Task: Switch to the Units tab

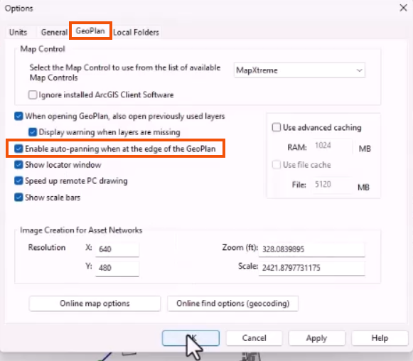Action: pos(18,33)
